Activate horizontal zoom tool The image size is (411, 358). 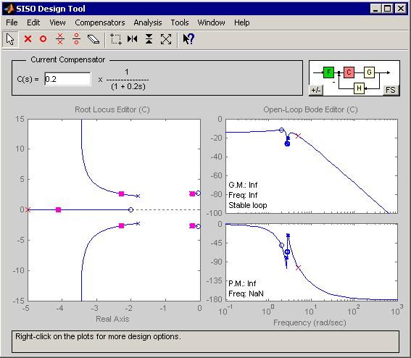point(133,39)
